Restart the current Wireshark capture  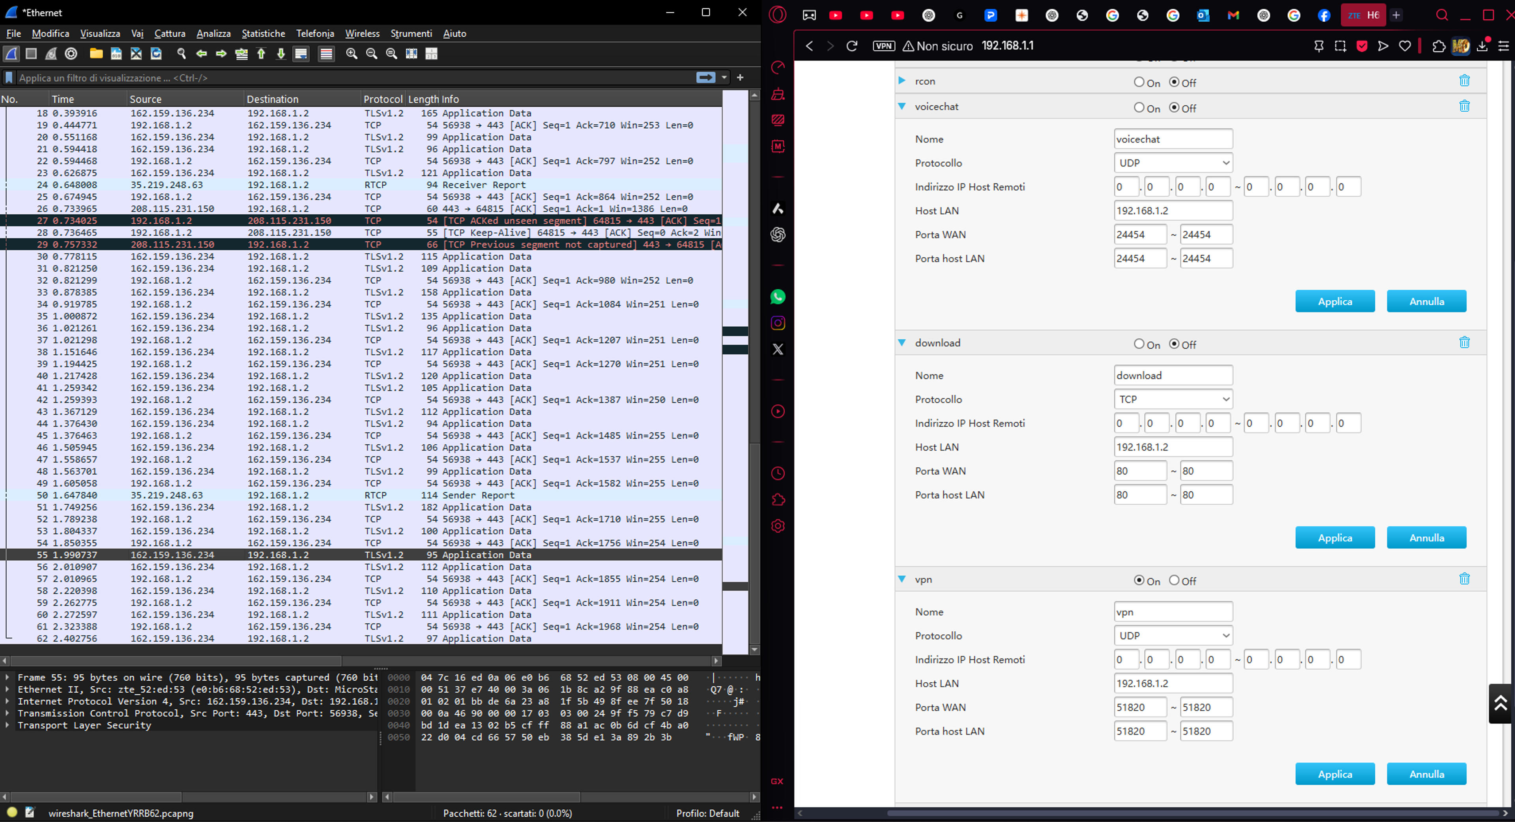tap(51, 54)
